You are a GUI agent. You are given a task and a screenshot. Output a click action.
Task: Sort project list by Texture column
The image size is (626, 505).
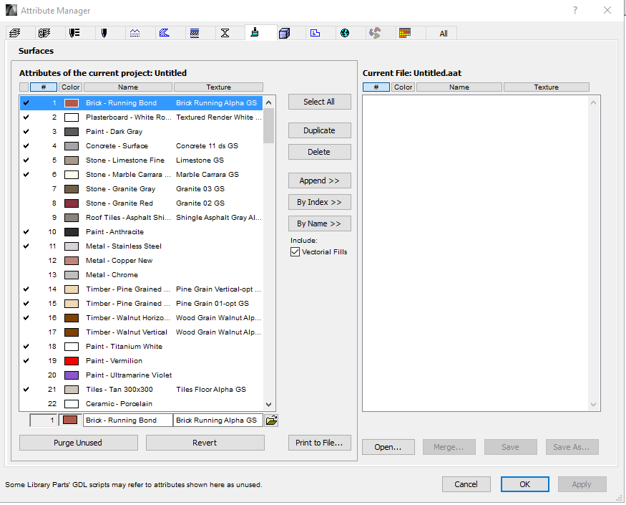tap(218, 87)
